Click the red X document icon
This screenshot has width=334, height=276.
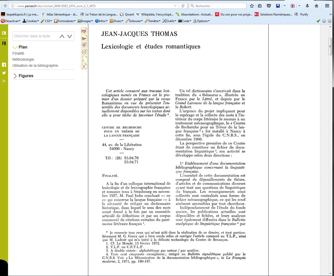[84, 66]
